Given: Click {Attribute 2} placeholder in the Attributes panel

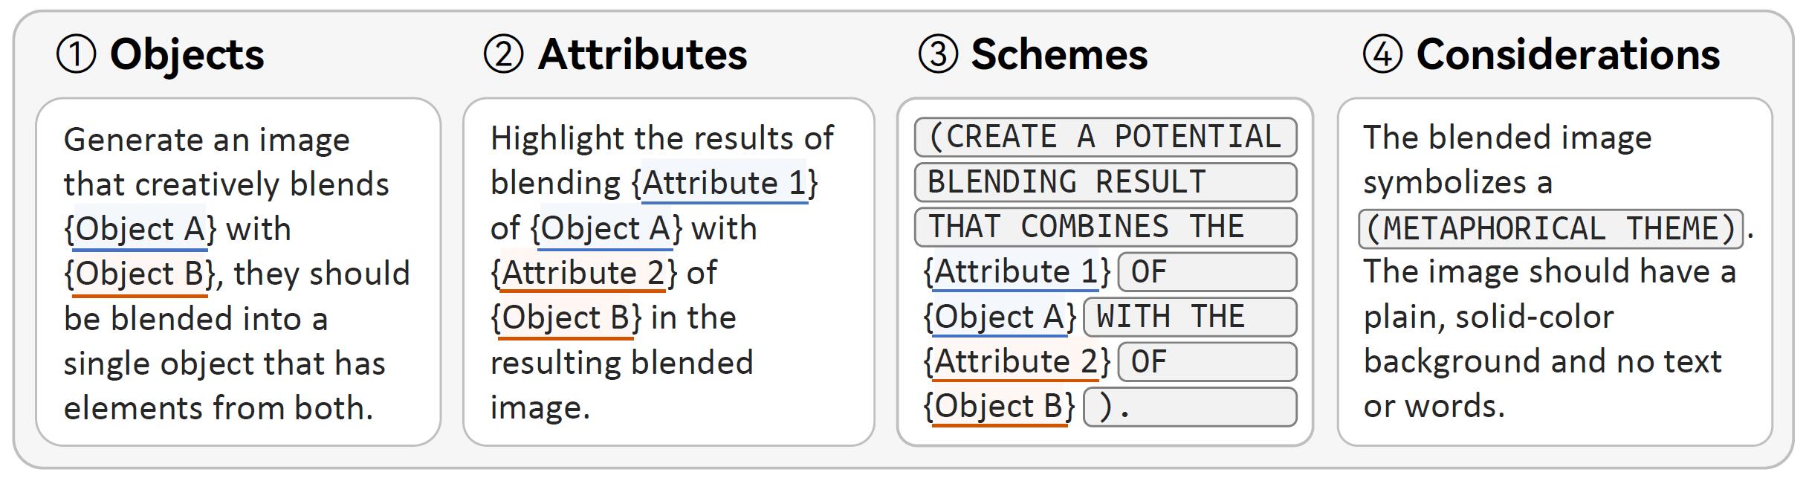Looking at the screenshot, I should coord(584,273).
